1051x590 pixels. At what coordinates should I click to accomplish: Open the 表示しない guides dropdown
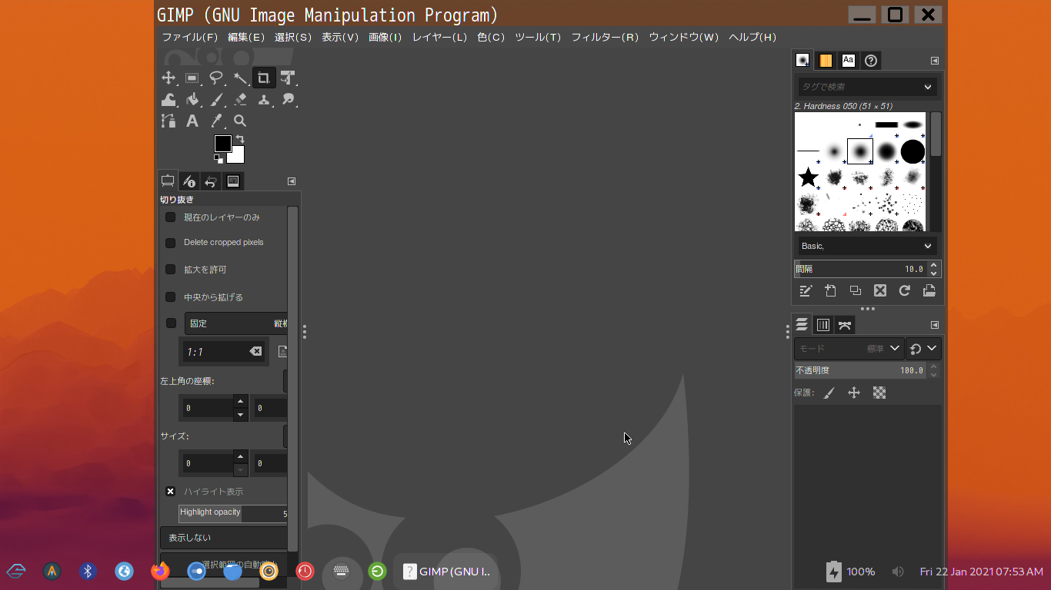(x=224, y=538)
